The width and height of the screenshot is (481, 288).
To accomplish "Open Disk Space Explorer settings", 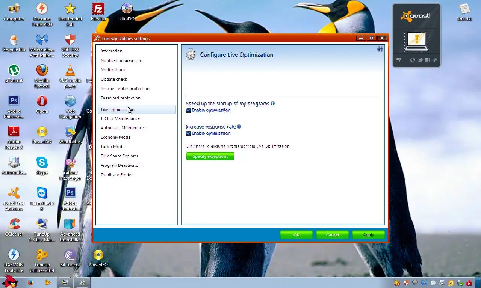I will tap(119, 156).
